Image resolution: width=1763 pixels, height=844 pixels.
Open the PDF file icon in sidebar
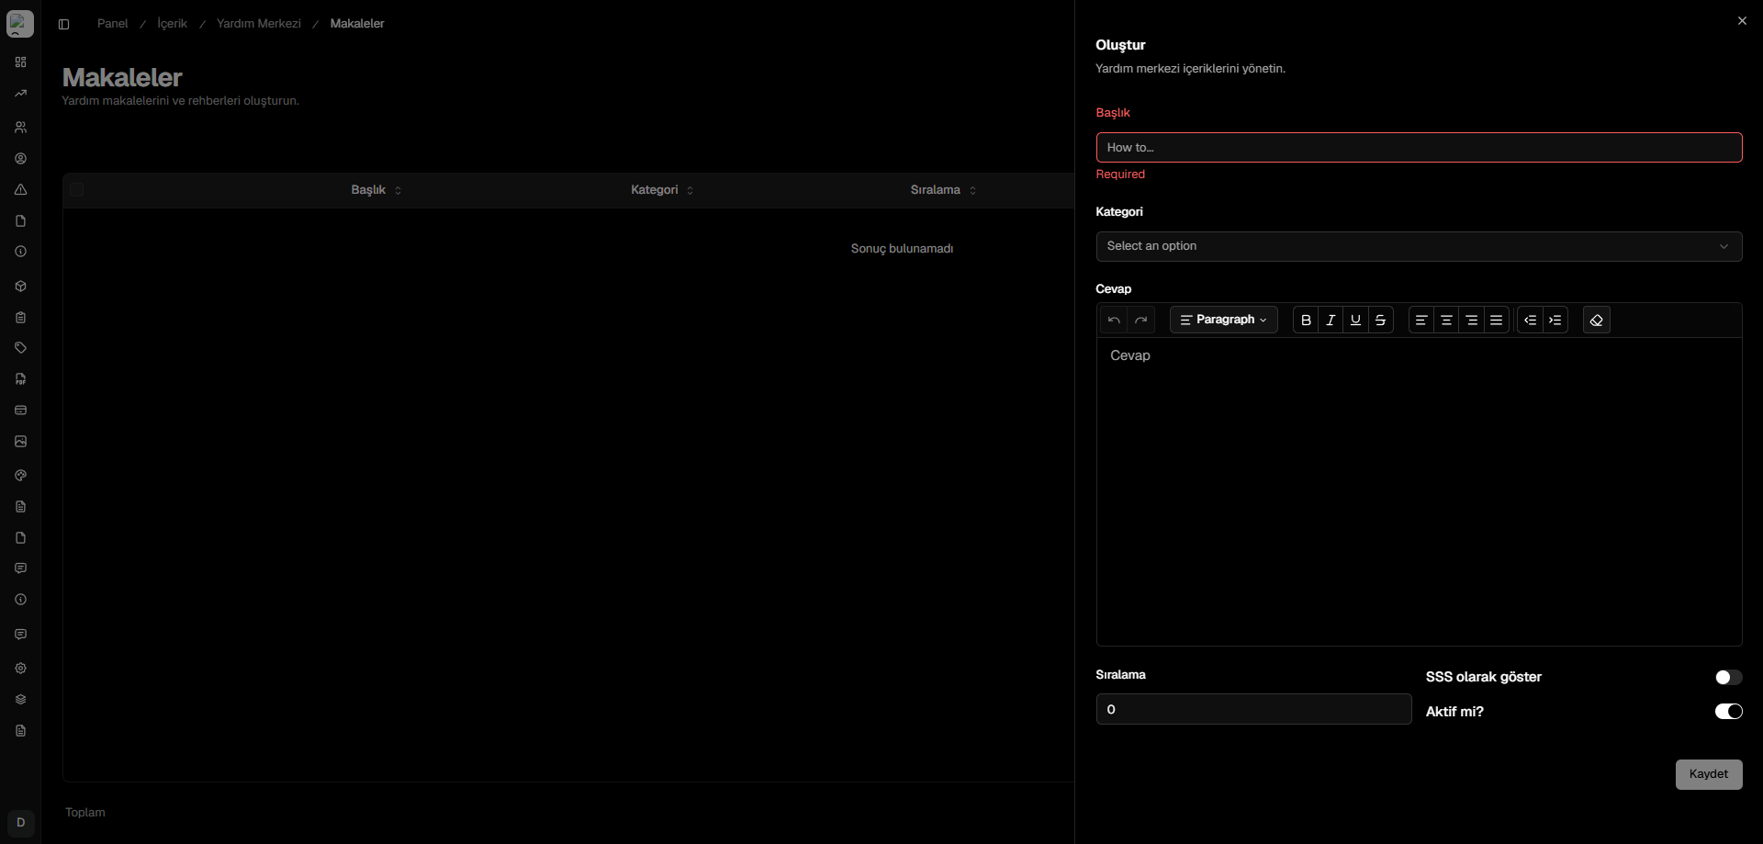click(20, 379)
